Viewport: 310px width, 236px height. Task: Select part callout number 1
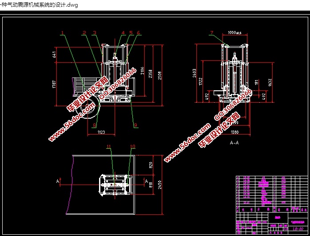point(63,32)
